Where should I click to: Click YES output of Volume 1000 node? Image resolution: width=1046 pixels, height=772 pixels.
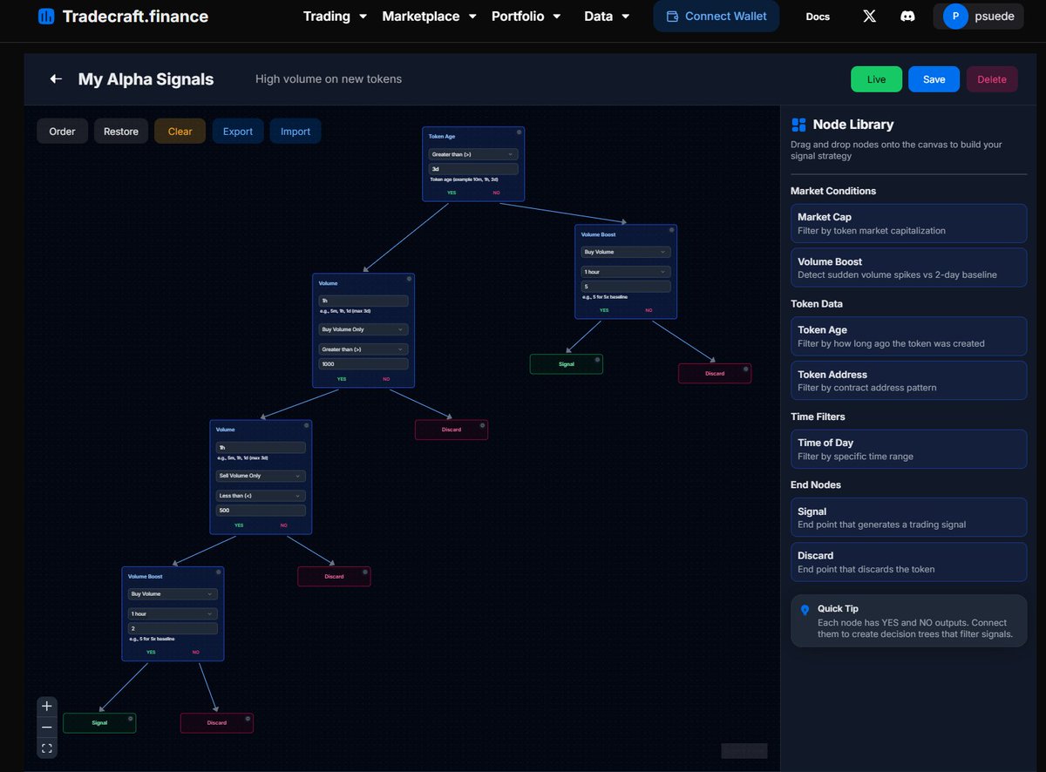click(342, 379)
